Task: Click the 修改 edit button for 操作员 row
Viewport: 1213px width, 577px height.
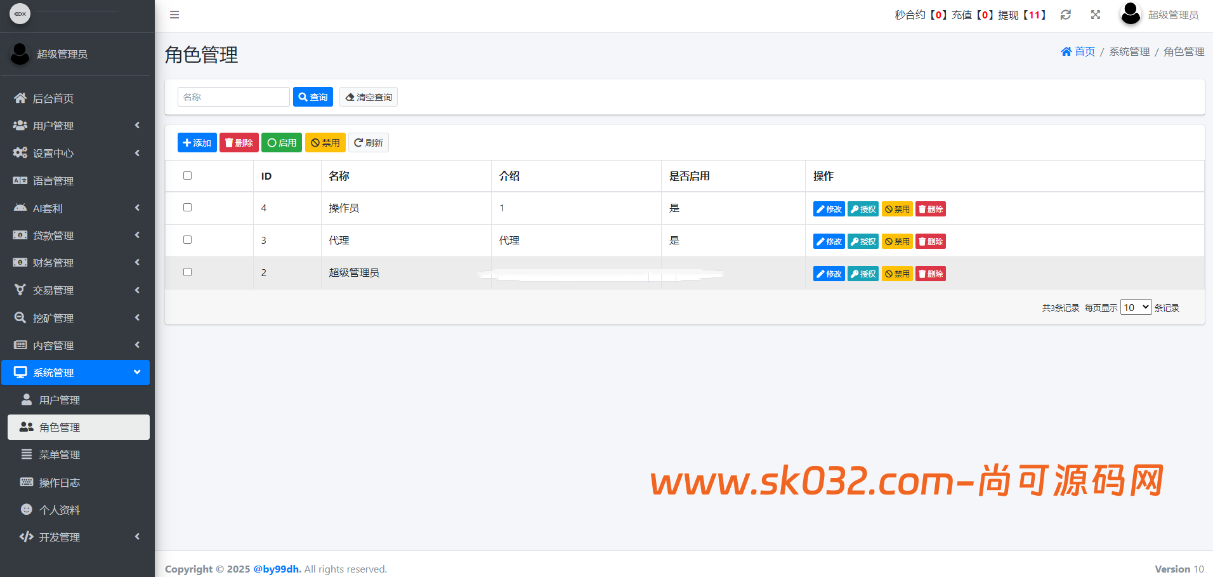Action: [829, 209]
